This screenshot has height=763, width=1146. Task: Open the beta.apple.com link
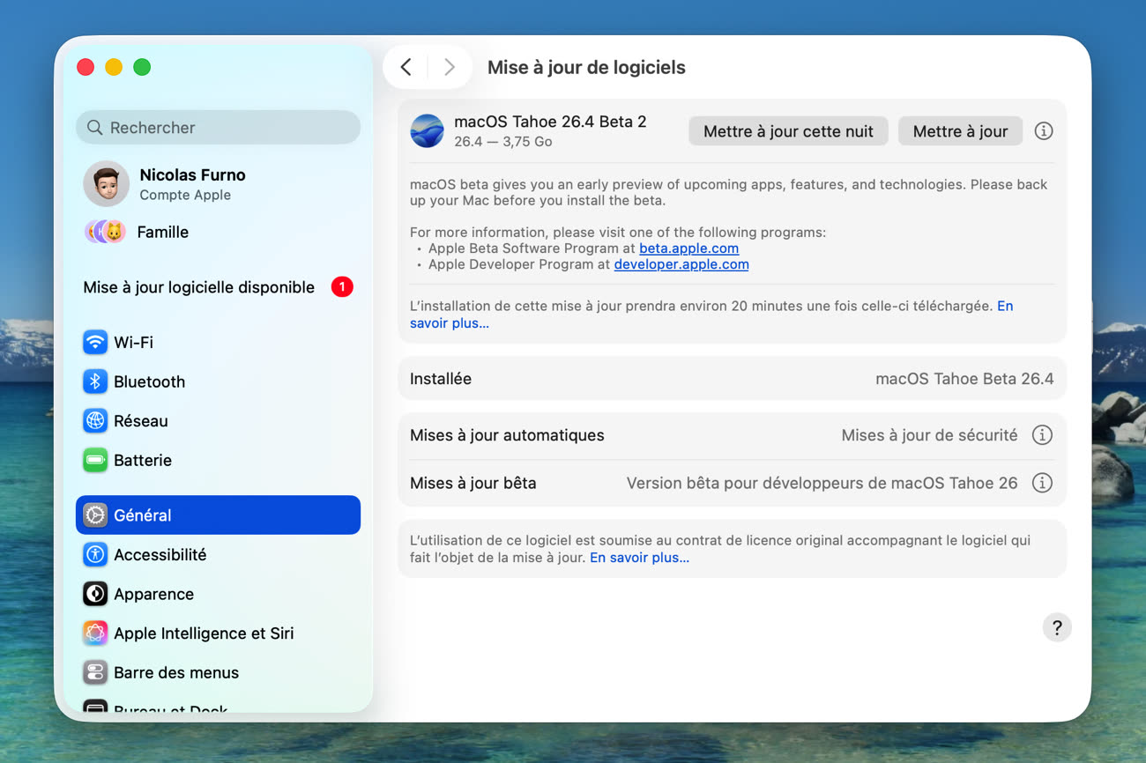click(x=688, y=248)
